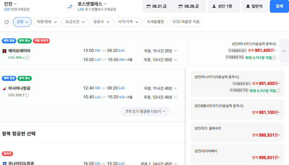Click the 아시아나항공 airline logo
This screenshot has height=165, width=289.
pos(4,89)
